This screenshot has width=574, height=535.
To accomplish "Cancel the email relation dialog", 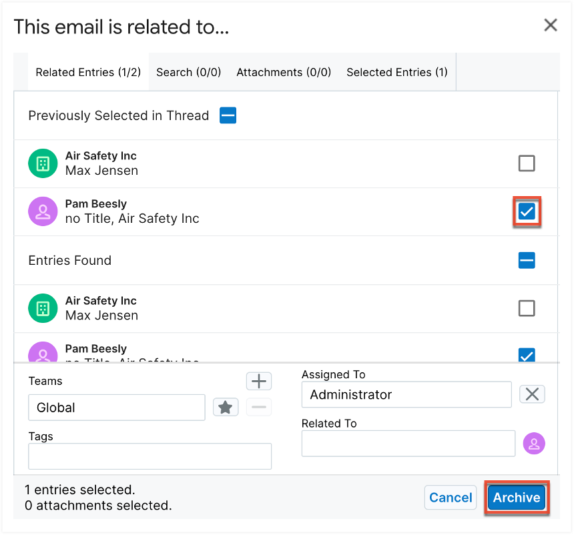I will [x=451, y=497].
